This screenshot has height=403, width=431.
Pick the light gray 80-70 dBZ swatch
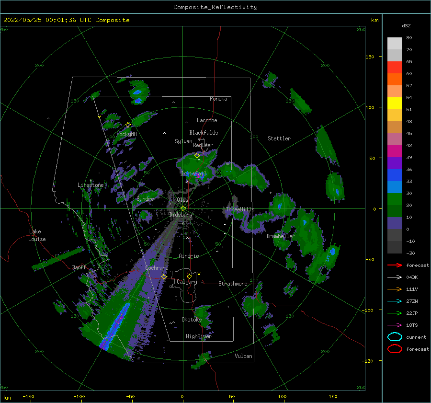[395, 44]
